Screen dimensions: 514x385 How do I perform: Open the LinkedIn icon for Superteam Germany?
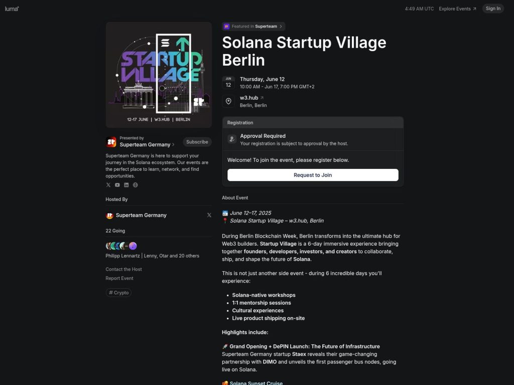pos(126,185)
